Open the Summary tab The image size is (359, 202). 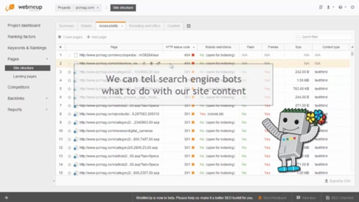pyautogui.click(x=67, y=26)
